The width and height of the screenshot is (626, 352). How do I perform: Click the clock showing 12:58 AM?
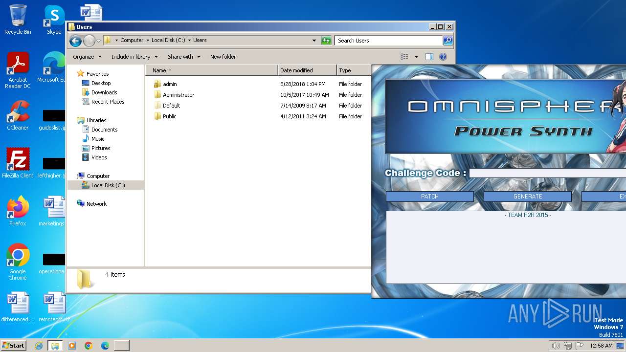[601, 346]
